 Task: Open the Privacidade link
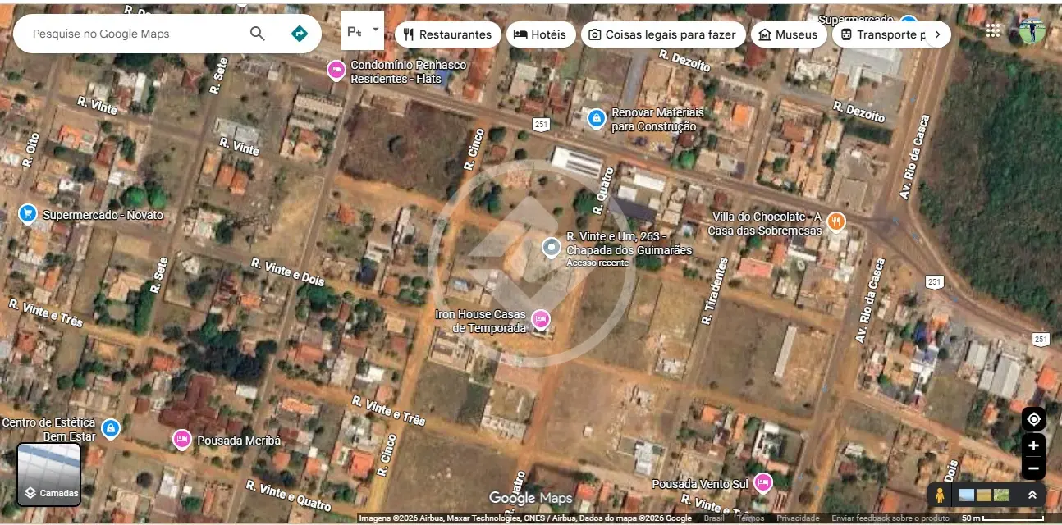click(798, 518)
